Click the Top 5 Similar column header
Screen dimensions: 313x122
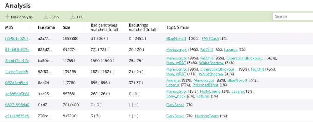point(178,28)
